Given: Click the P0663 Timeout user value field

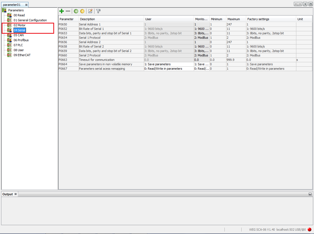Looking at the screenshot, I should pyautogui.click(x=168, y=60).
